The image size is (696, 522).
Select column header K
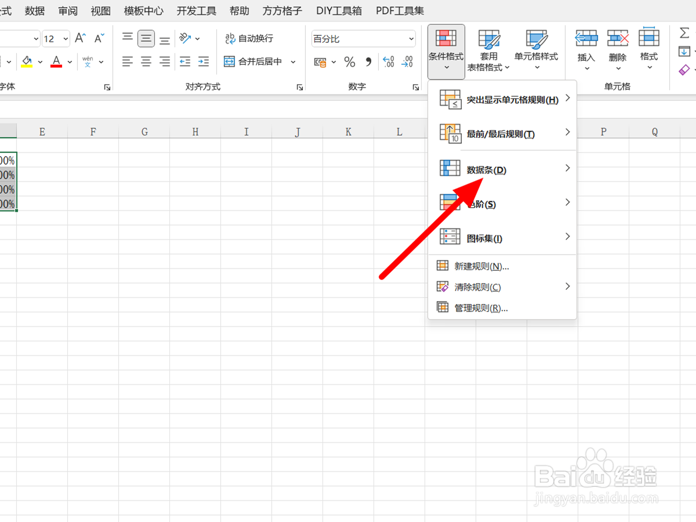[349, 132]
